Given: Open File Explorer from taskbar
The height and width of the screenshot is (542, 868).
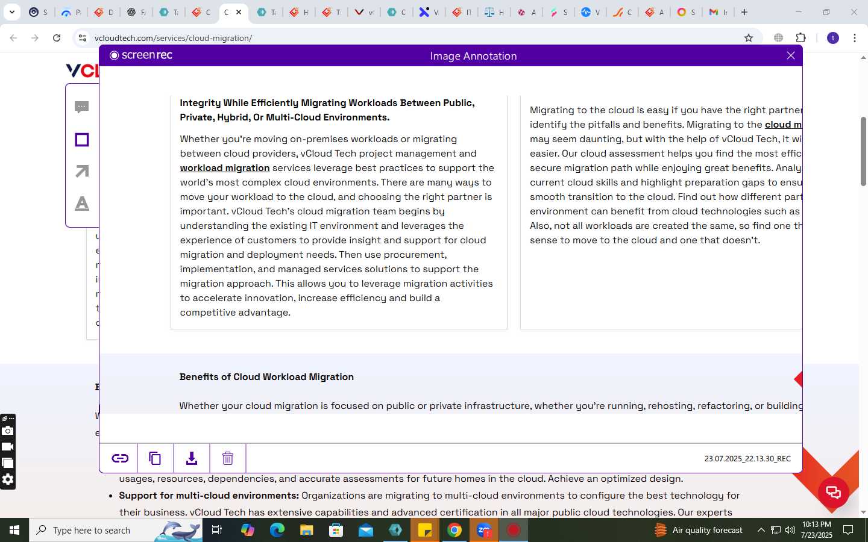Looking at the screenshot, I should (x=307, y=530).
